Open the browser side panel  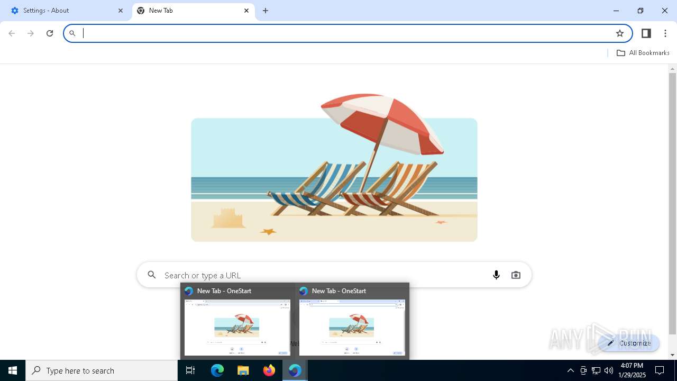click(x=646, y=33)
